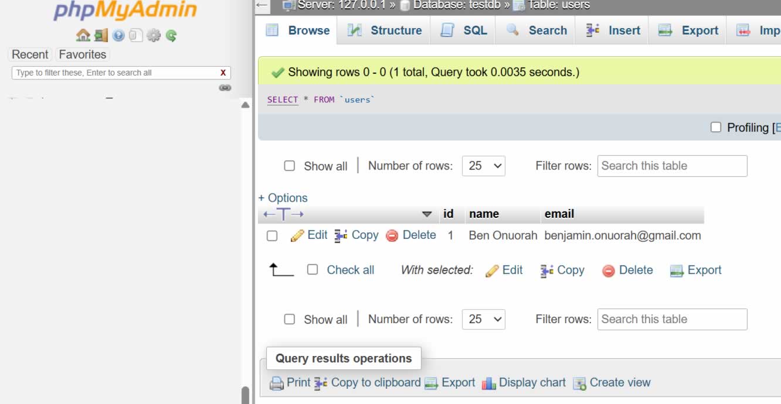Click the Print icon in query results operations

click(x=276, y=384)
